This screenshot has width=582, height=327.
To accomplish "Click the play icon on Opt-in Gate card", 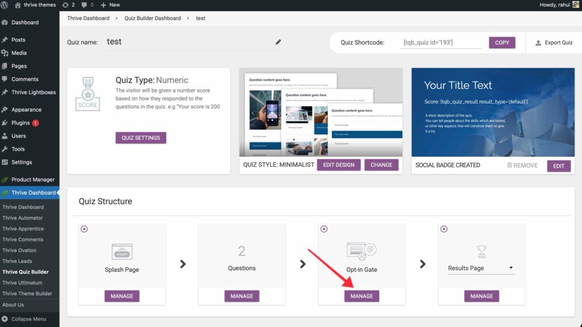I will click(324, 229).
